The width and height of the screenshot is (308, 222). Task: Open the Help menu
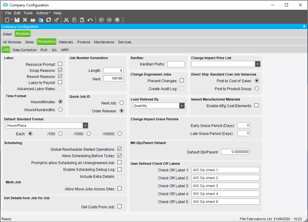coord(58,13)
